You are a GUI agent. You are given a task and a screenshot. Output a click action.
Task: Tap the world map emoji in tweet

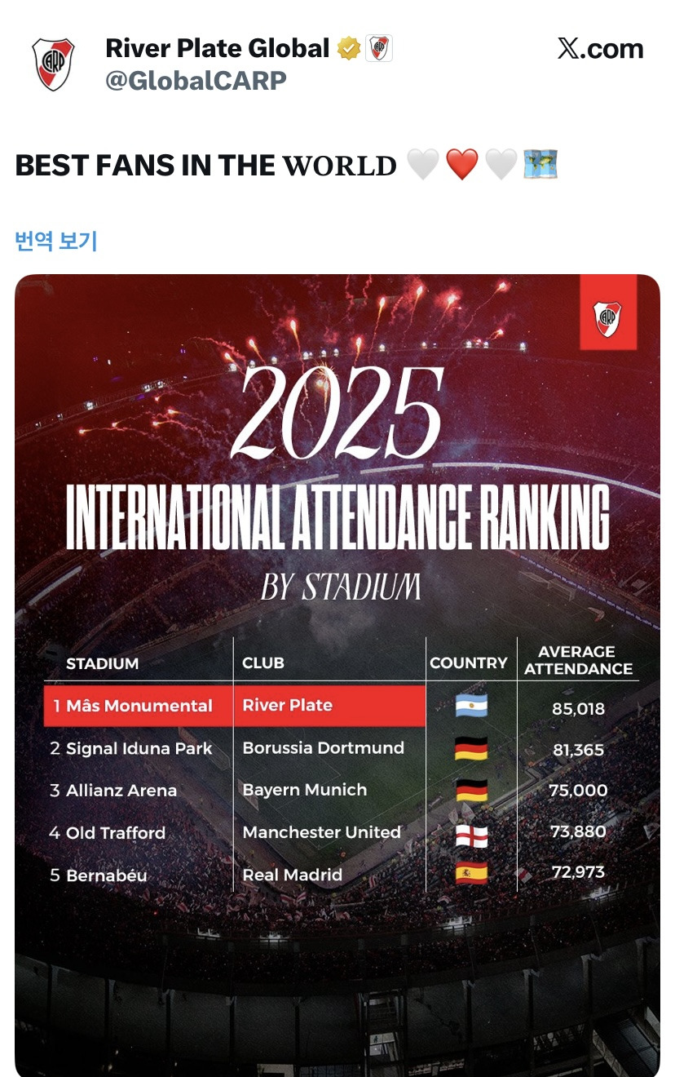tap(540, 165)
